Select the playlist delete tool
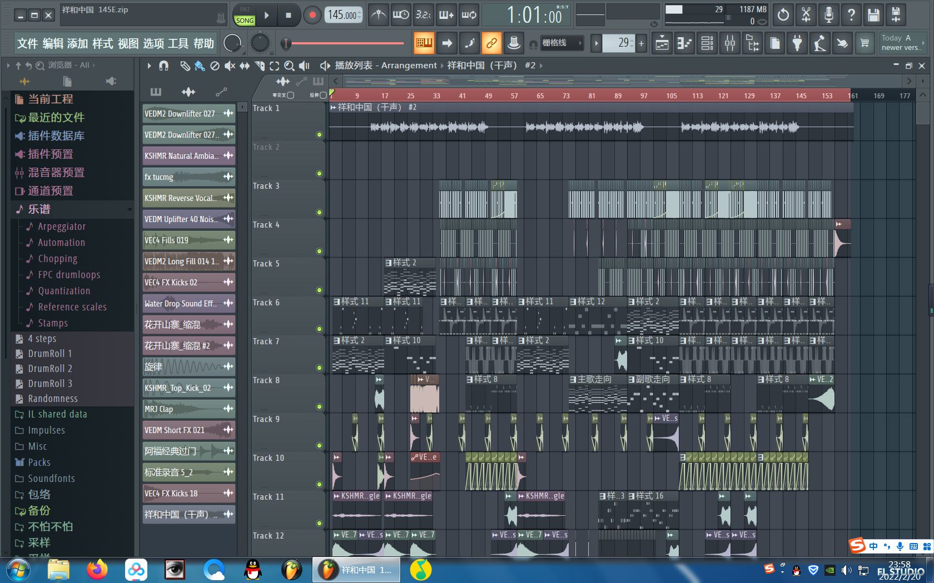This screenshot has width=934, height=583. pos(215,66)
